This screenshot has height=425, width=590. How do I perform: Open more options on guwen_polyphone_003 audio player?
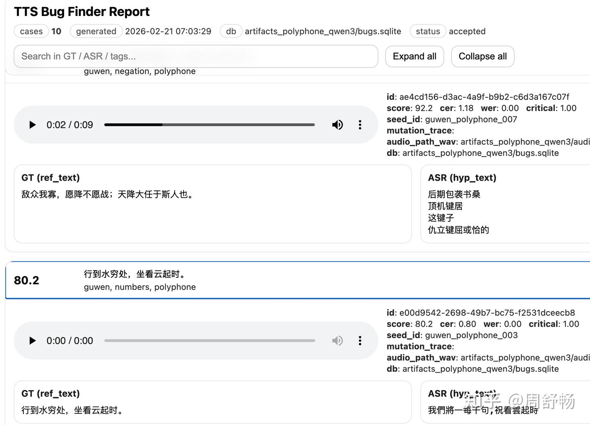coord(360,341)
